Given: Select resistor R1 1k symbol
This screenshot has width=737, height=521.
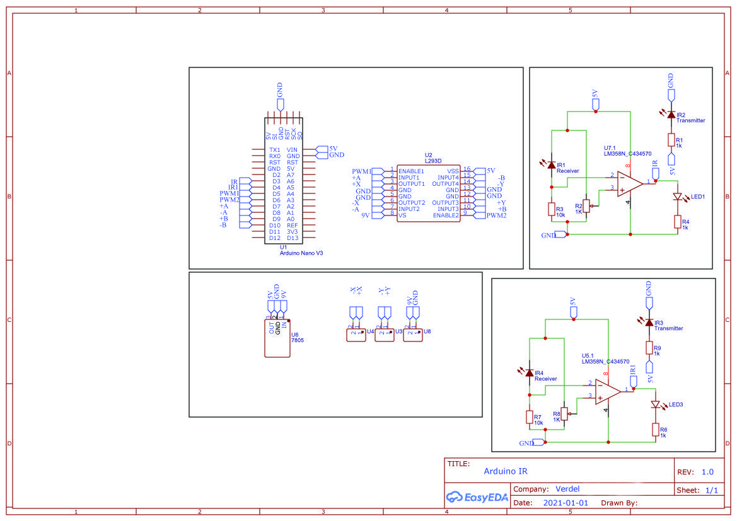Looking at the screenshot, I should tap(671, 140).
